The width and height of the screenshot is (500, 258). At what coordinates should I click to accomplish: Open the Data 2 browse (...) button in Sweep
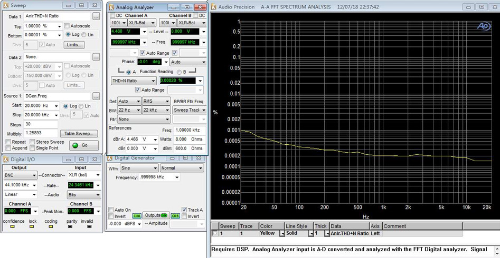pyautogui.click(x=96, y=57)
